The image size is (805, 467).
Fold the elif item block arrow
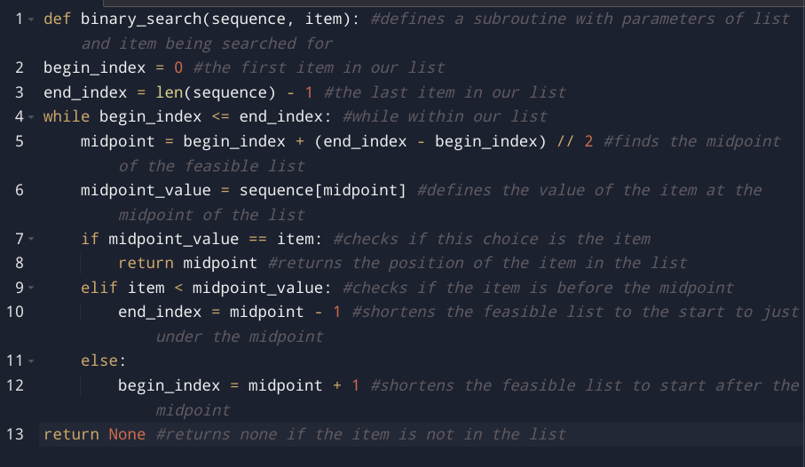click(30, 288)
